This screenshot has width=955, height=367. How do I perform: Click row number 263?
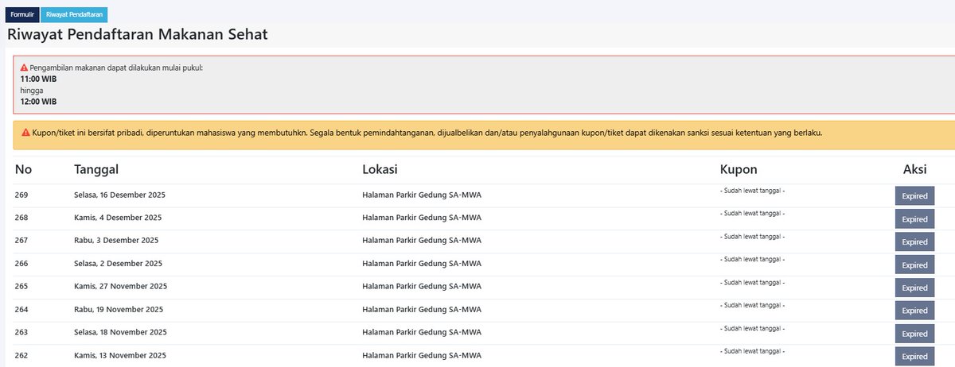21,333
